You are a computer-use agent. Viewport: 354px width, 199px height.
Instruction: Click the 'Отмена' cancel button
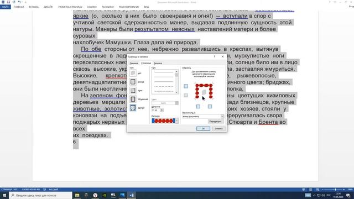[x=218, y=129]
